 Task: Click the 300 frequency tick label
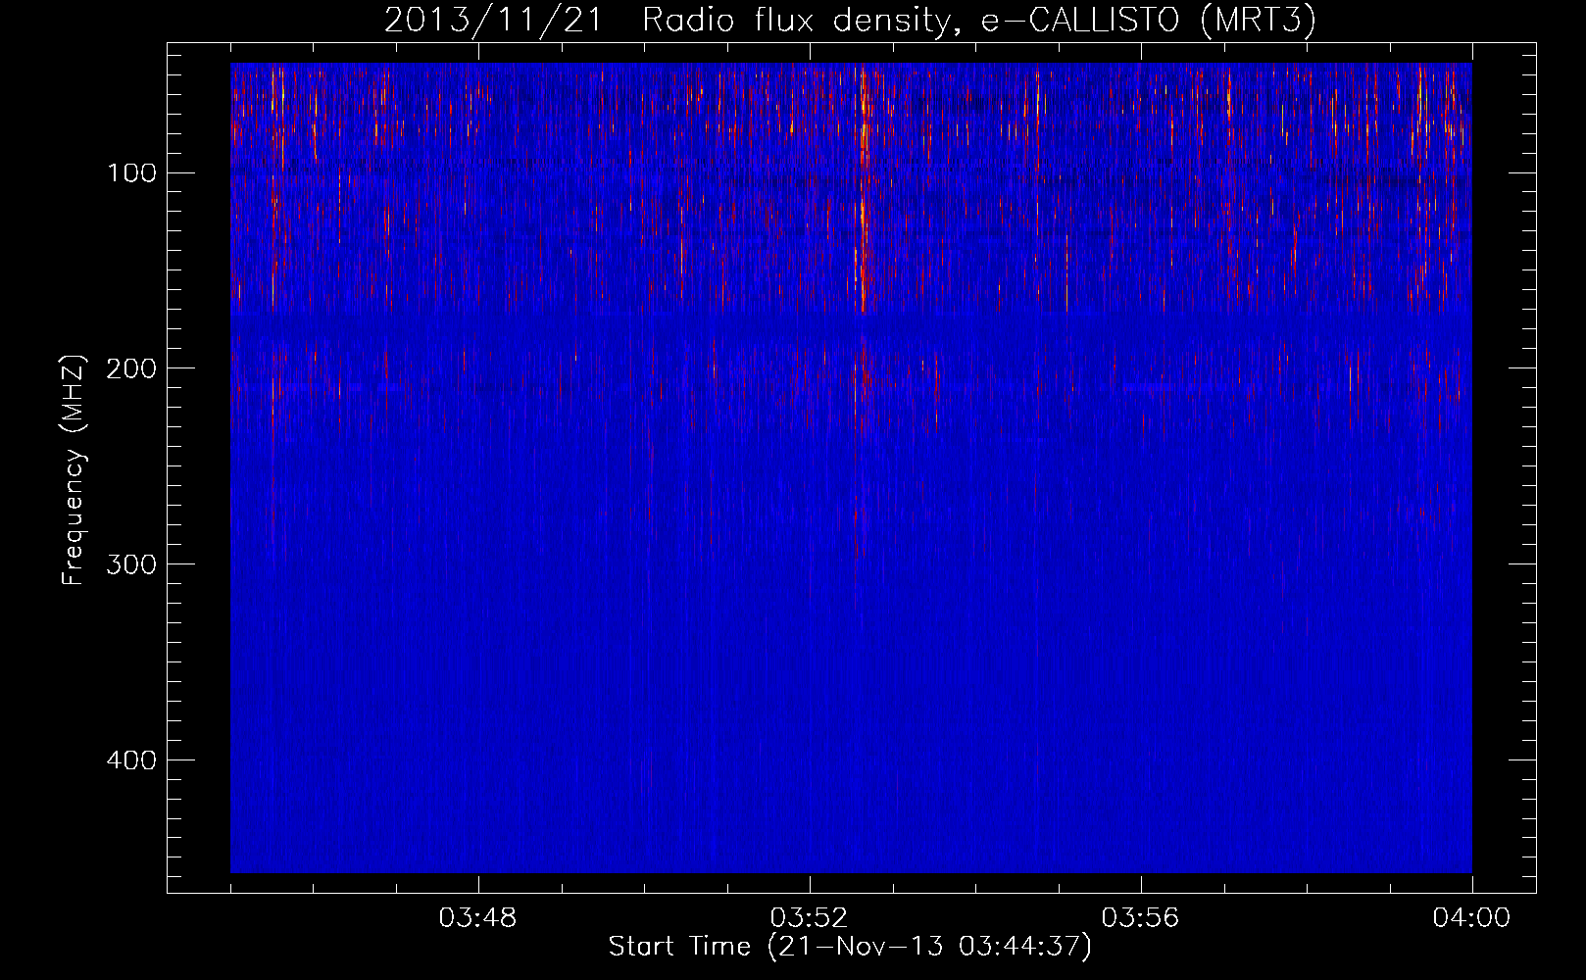pyautogui.click(x=131, y=564)
